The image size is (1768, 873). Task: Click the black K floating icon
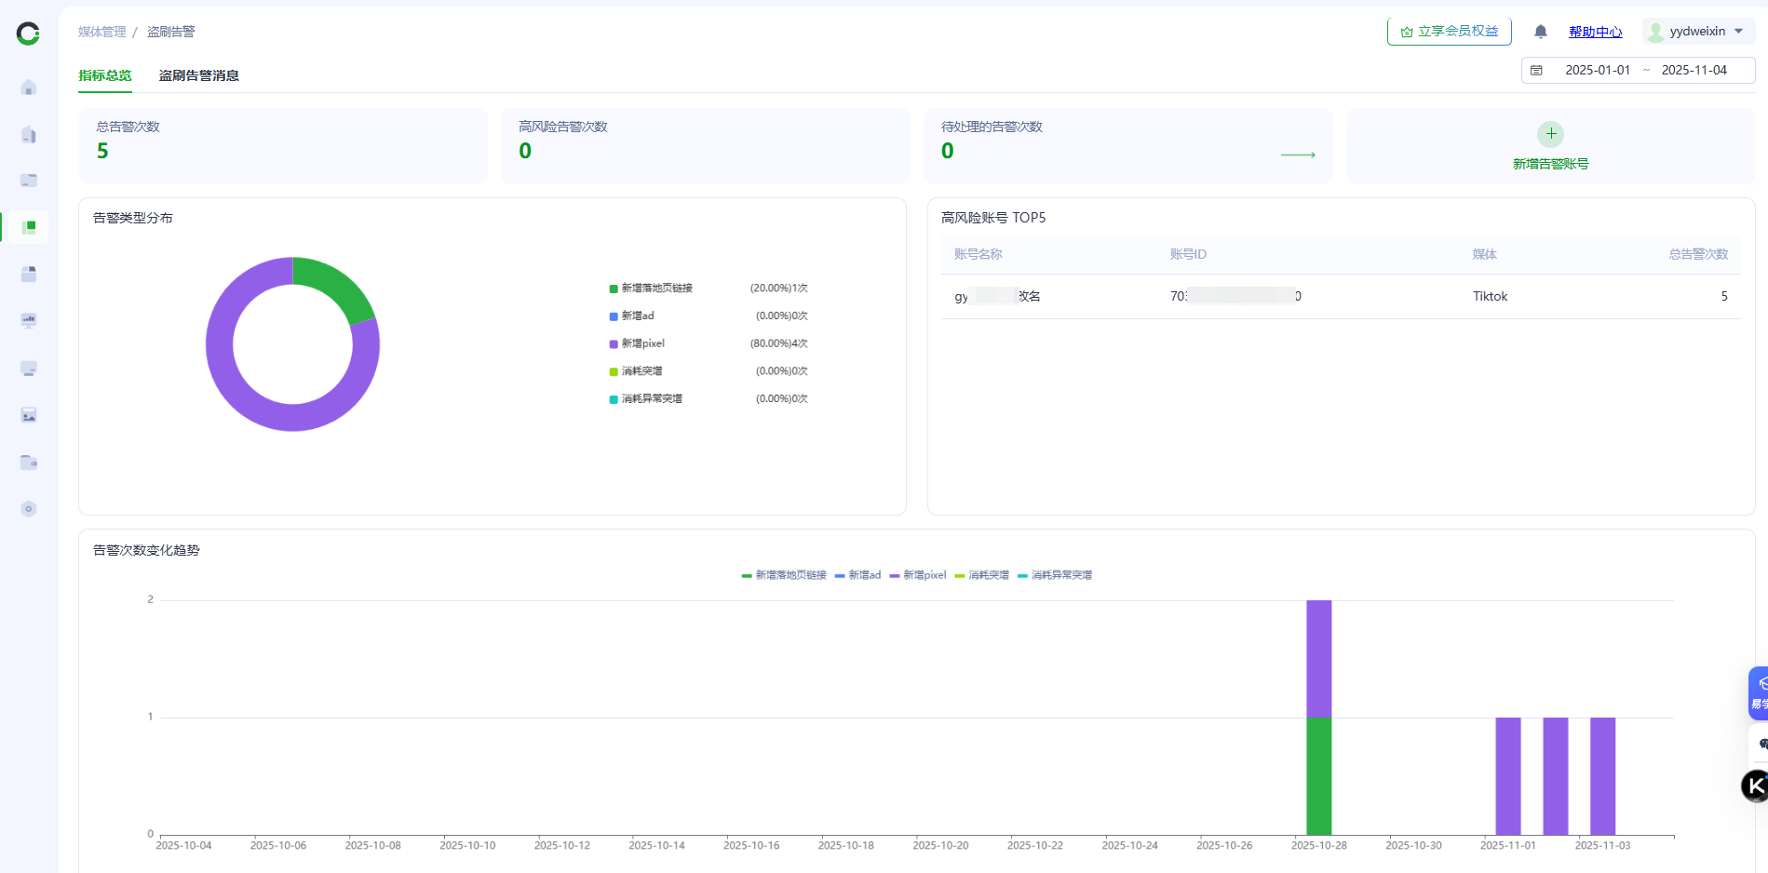1755,786
